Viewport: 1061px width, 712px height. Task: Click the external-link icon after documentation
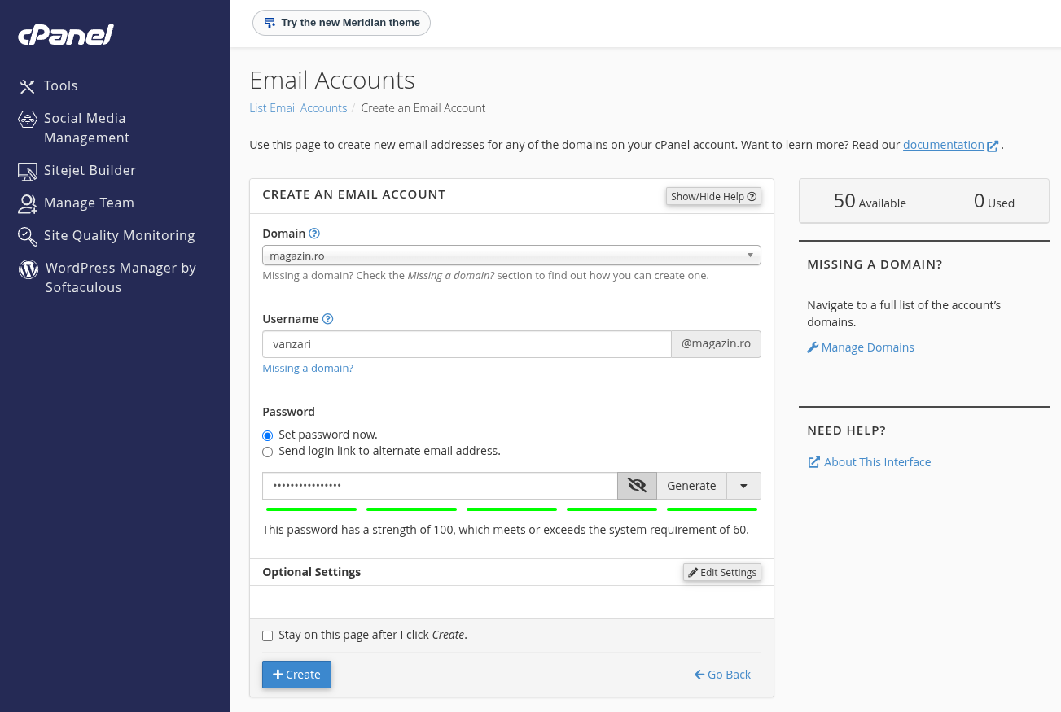993,146
